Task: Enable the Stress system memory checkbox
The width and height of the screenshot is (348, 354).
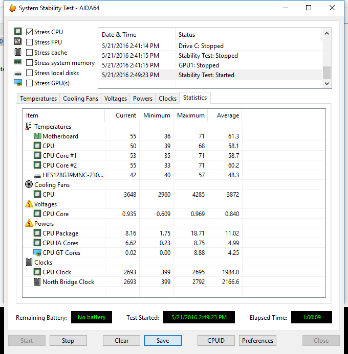Action: [x=29, y=62]
